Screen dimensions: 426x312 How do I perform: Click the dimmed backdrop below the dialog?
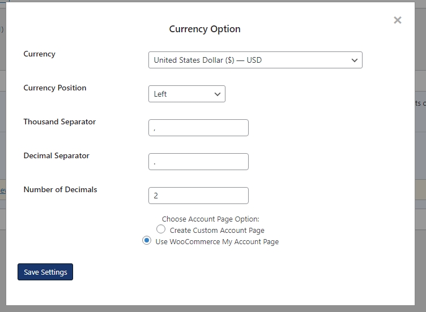[x=213, y=309]
